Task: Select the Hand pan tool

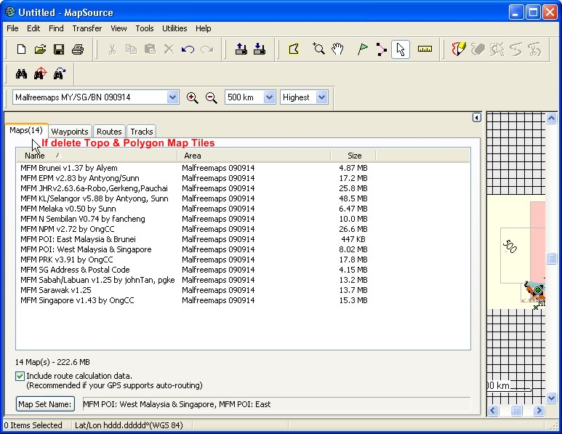Action: [337, 49]
